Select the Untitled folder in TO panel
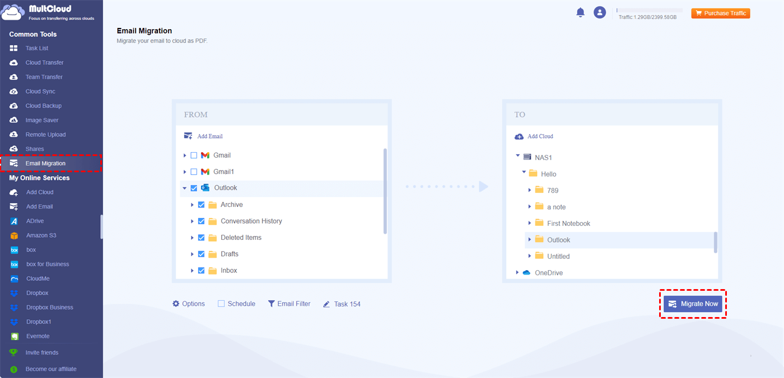Image resolution: width=784 pixels, height=378 pixels. pos(558,256)
